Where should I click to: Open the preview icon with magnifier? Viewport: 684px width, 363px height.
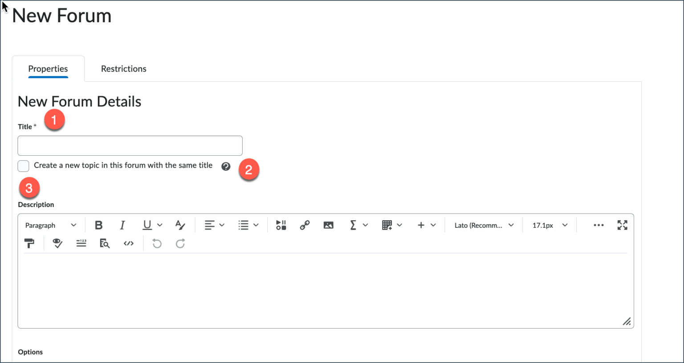105,243
